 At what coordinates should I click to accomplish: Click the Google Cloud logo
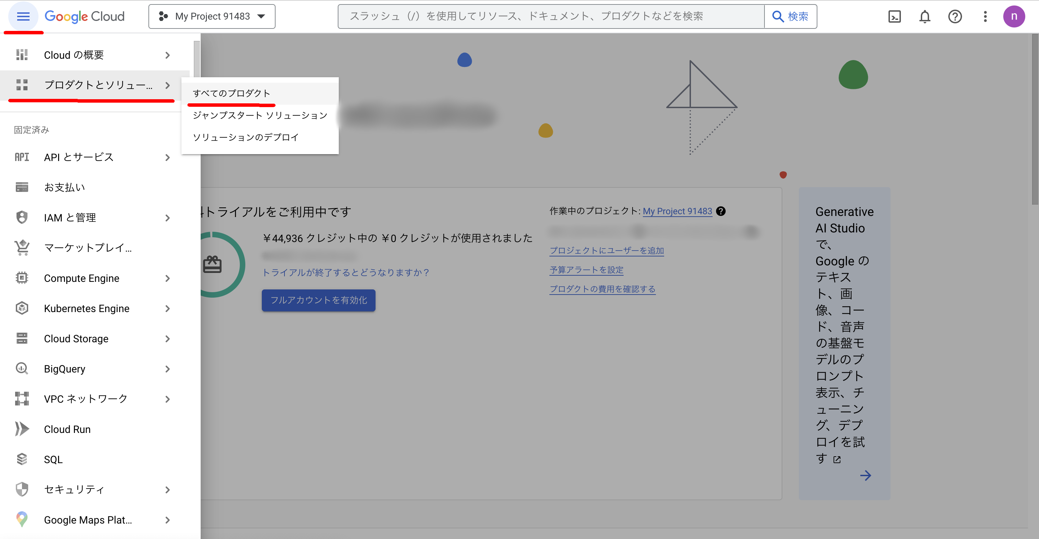[x=84, y=16]
